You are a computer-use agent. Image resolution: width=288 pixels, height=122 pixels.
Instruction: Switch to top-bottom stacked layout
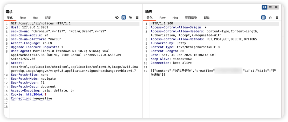(270, 7)
